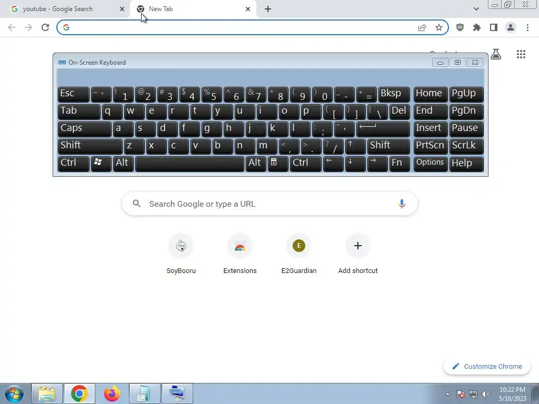
Task: Click the PgDn key on keyboard
Action: pyautogui.click(x=466, y=112)
